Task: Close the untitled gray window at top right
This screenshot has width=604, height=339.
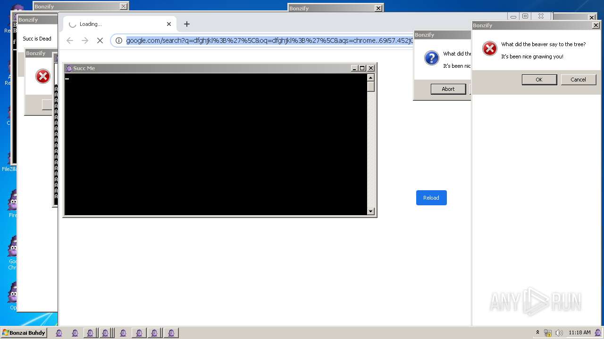Action: (592, 18)
